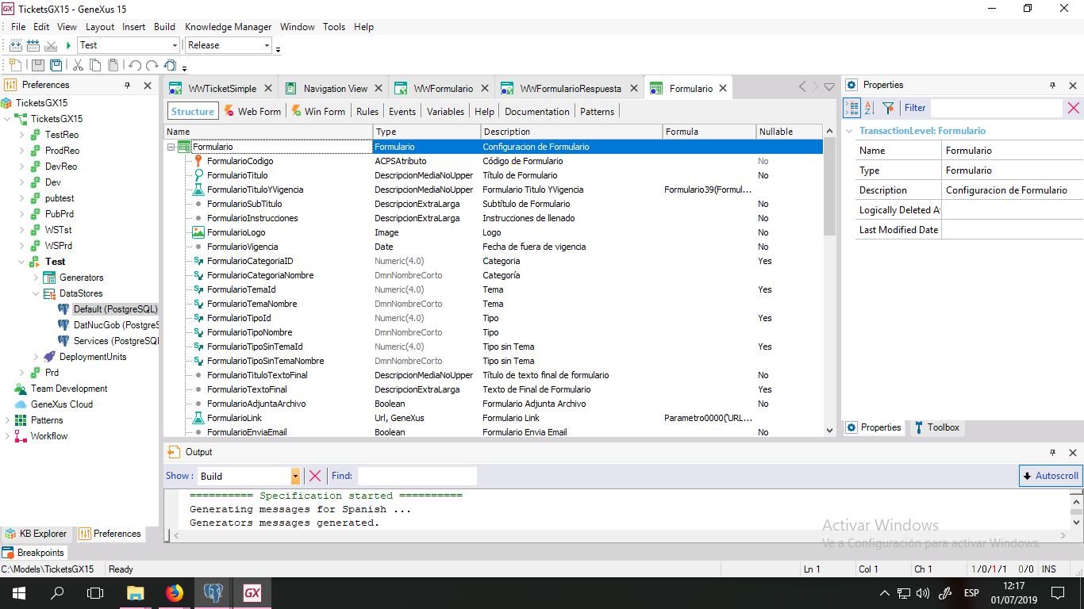Clear the properties filter with red X
The width and height of the screenshot is (1084, 609).
click(x=1073, y=108)
